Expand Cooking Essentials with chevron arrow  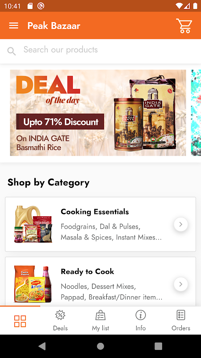pos(181,225)
